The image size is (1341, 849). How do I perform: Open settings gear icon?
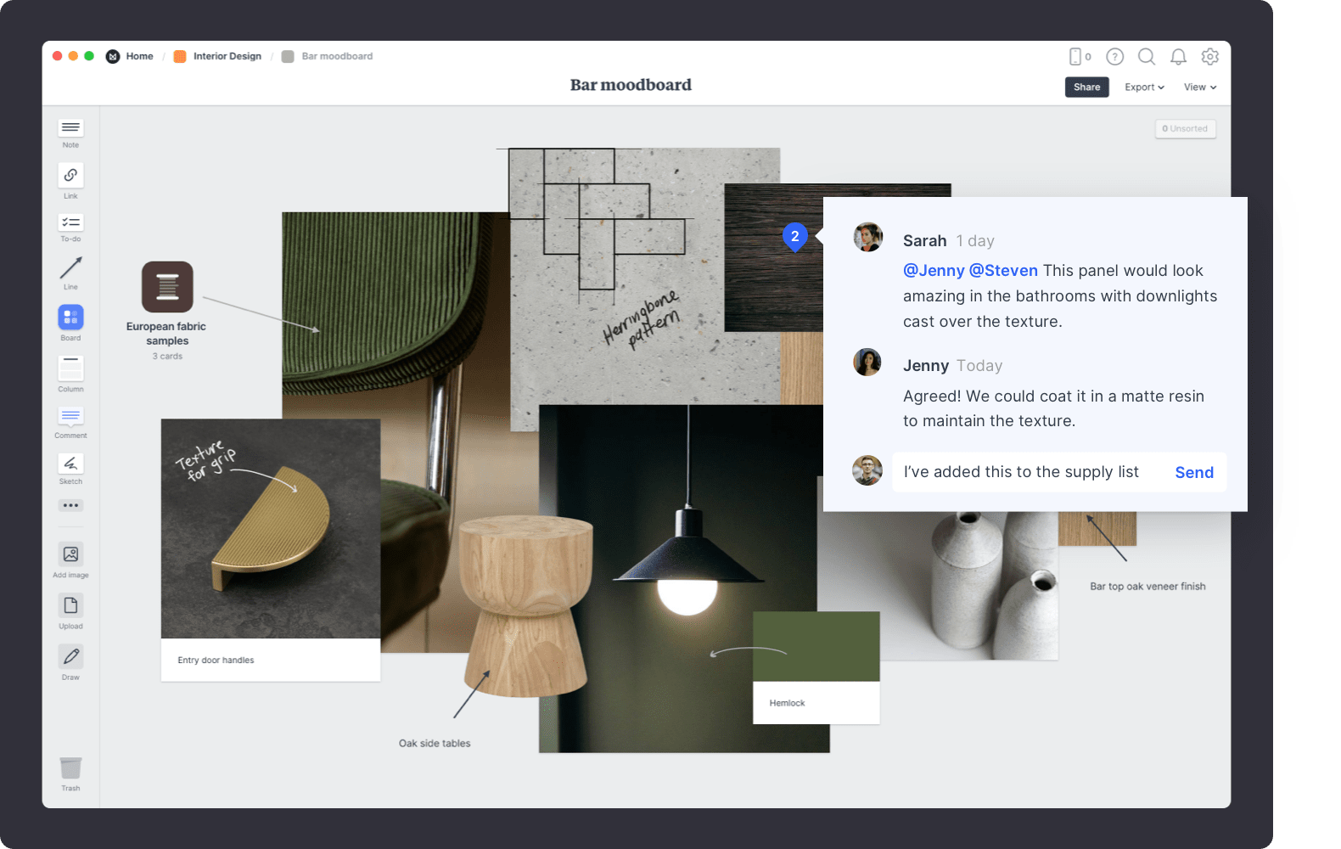tap(1210, 57)
